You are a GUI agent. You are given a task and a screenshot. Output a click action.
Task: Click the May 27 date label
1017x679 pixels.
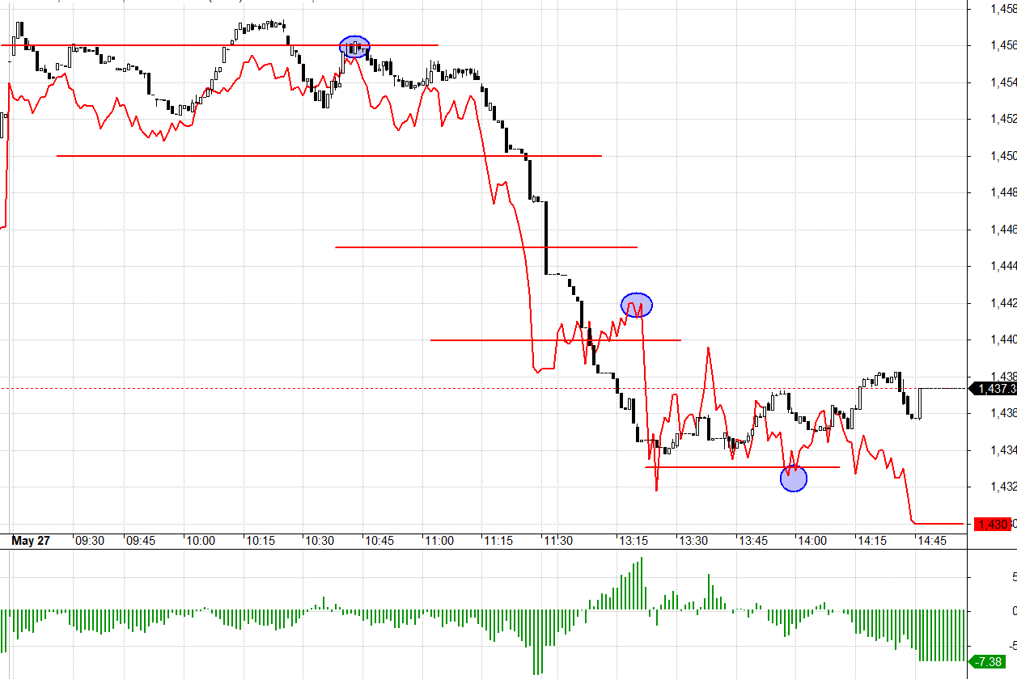[x=31, y=541]
